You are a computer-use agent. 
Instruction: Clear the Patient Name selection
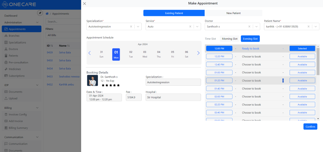(x=308, y=27)
